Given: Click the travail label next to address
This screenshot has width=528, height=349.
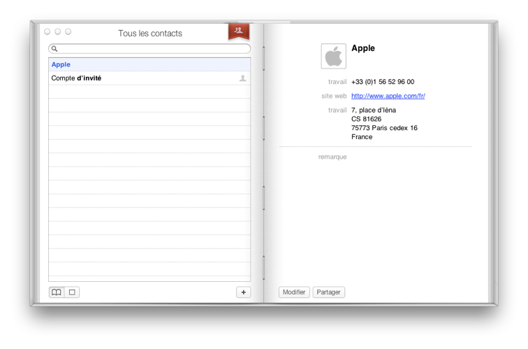Looking at the screenshot, I should point(337,110).
